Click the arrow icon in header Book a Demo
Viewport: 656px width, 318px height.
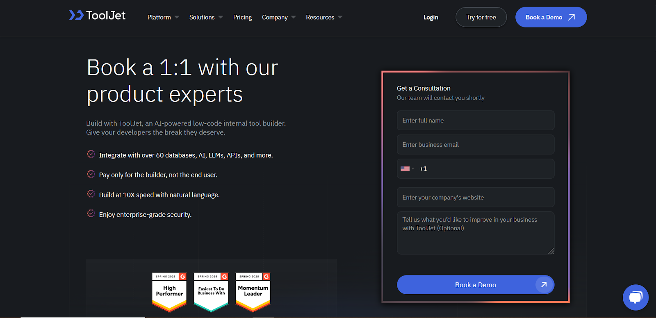[x=572, y=17]
